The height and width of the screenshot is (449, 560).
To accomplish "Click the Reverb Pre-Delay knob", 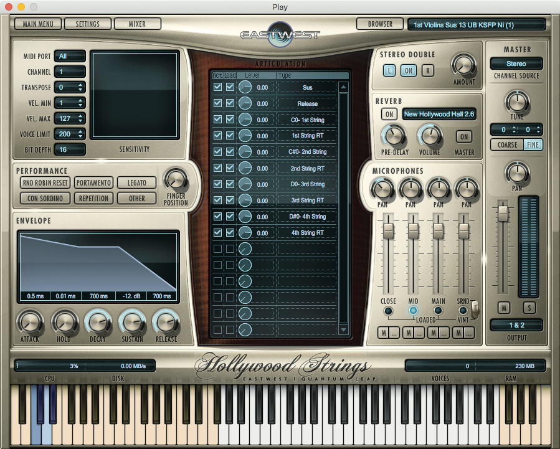I will click(x=394, y=135).
